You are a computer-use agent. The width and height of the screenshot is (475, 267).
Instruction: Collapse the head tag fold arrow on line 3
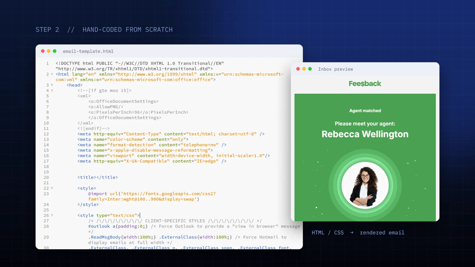(52, 85)
